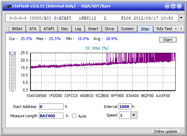
Task: Open the drive selection dropdown
Action: [x=181, y=18]
